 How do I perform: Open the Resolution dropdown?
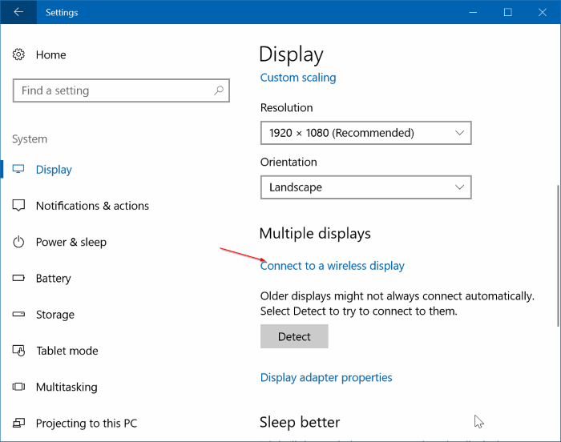pos(365,133)
